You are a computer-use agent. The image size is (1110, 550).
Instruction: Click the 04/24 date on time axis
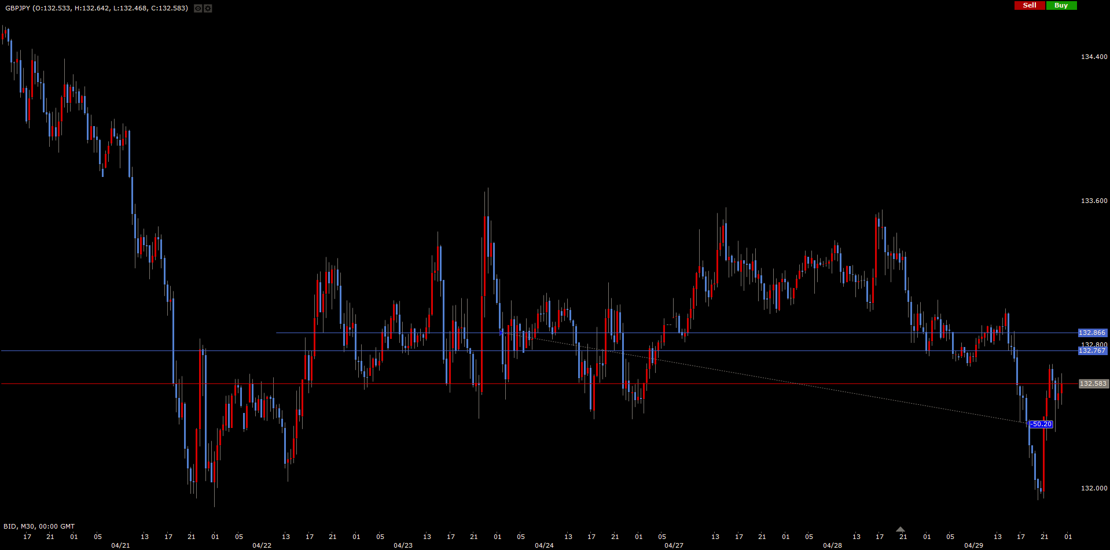tap(544, 545)
